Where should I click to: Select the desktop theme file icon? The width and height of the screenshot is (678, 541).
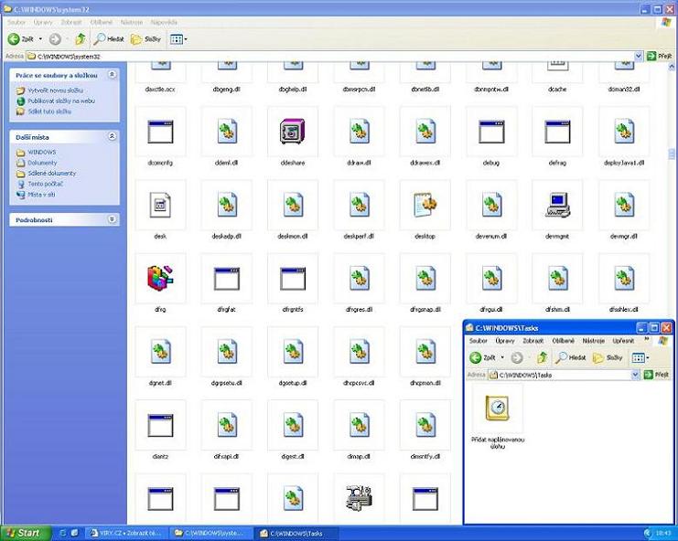pyautogui.click(x=425, y=205)
